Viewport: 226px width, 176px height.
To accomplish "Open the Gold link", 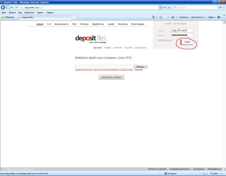I will [x=49, y=24].
